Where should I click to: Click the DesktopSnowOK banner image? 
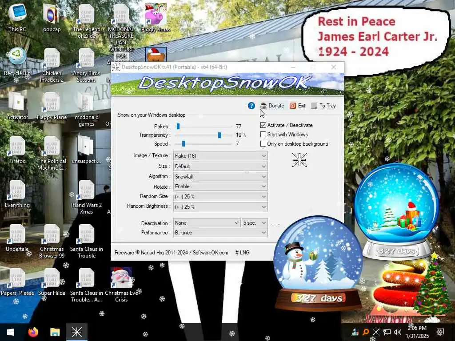[x=227, y=84]
